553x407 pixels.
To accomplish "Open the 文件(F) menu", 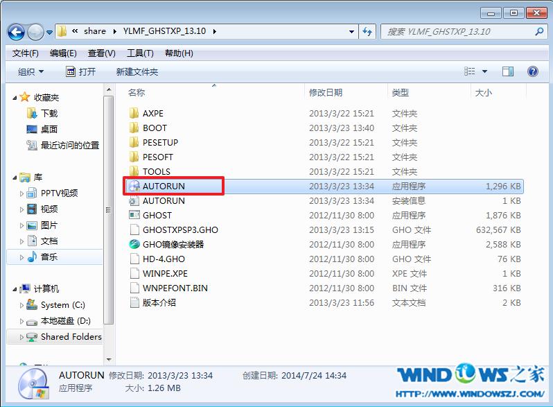I will [x=26, y=53].
